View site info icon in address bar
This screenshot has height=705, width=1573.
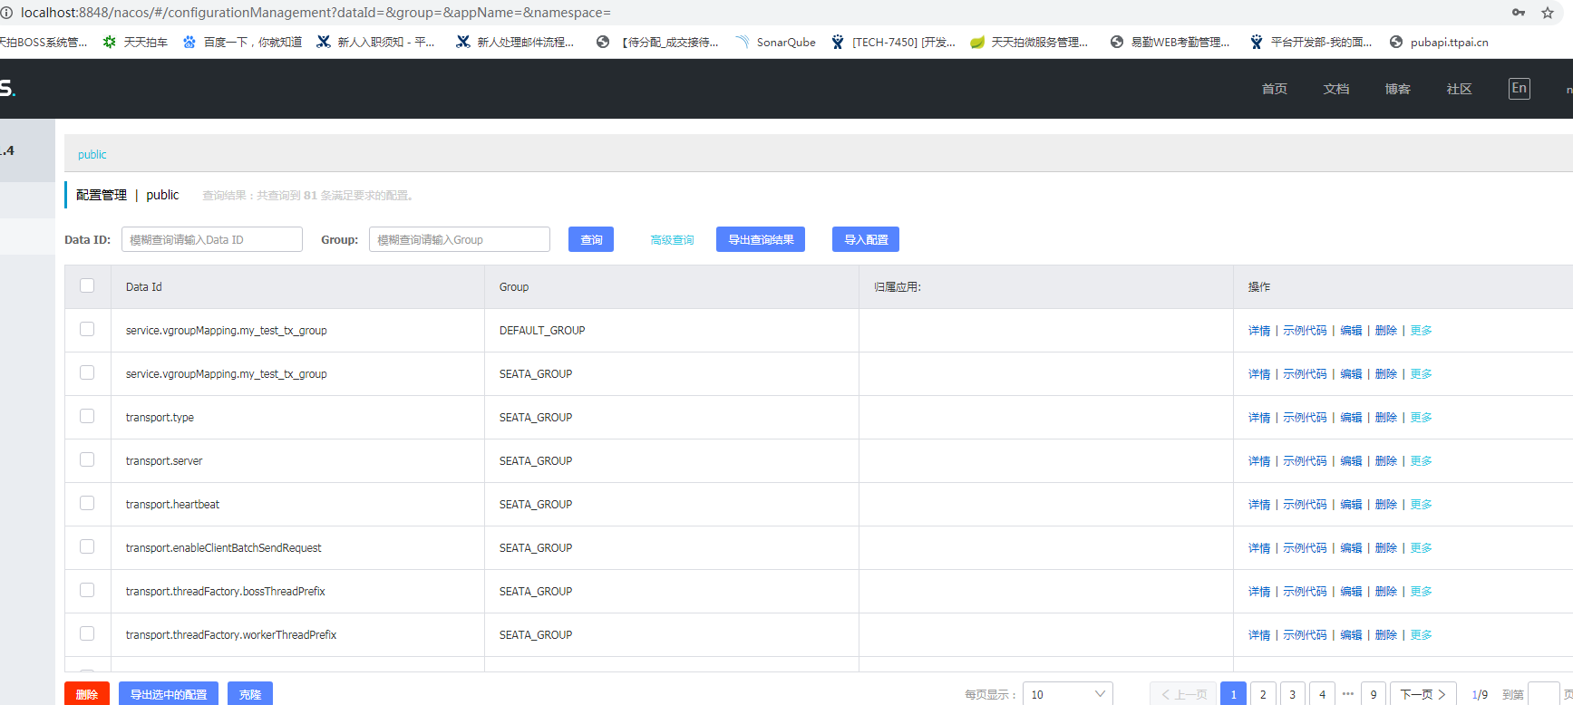pyautogui.click(x=6, y=13)
